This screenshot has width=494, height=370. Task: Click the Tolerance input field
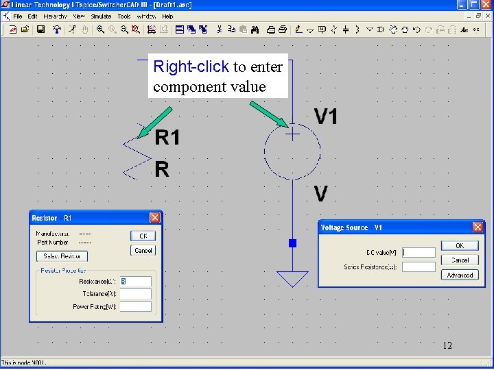pos(135,294)
